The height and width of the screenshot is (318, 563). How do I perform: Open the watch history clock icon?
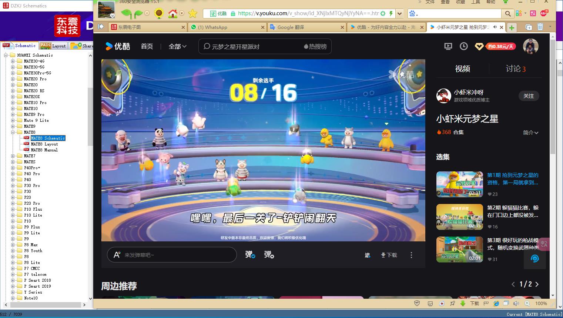pyautogui.click(x=463, y=46)
